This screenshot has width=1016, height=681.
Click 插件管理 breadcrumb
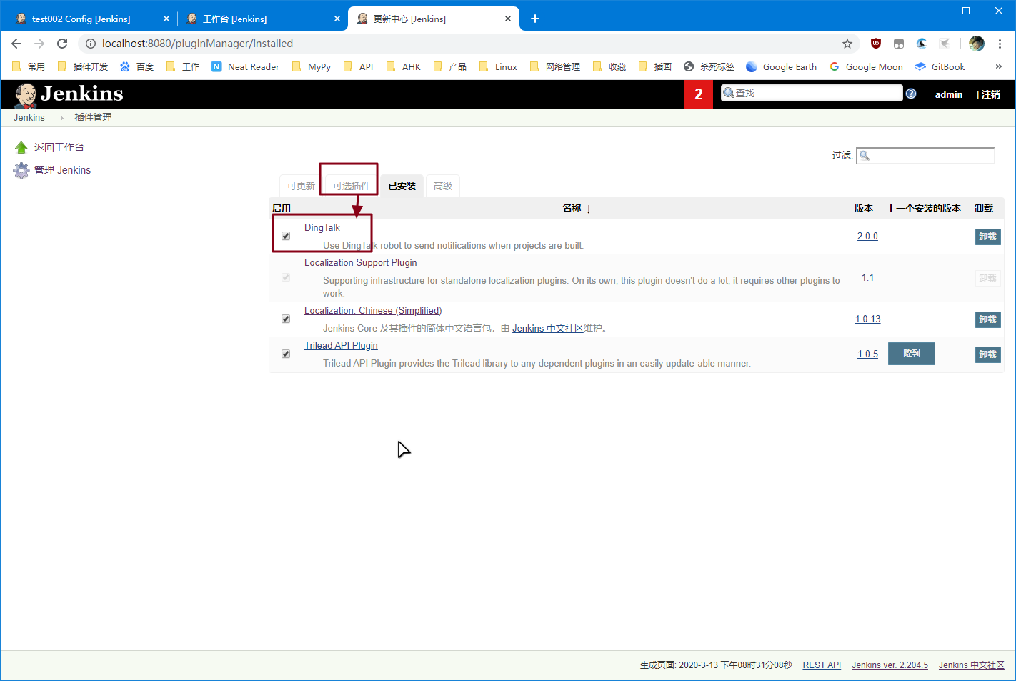93,117
